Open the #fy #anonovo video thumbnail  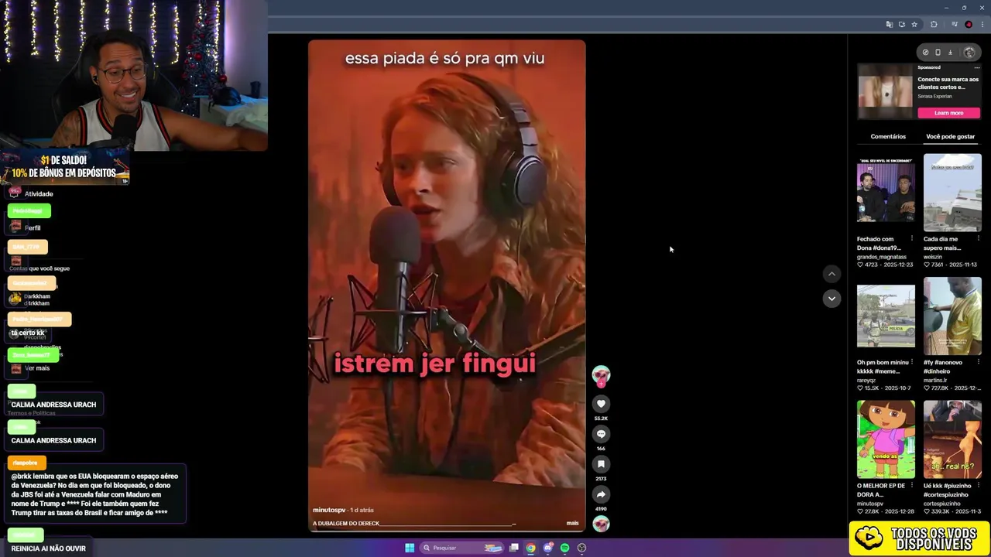[952, 316]
